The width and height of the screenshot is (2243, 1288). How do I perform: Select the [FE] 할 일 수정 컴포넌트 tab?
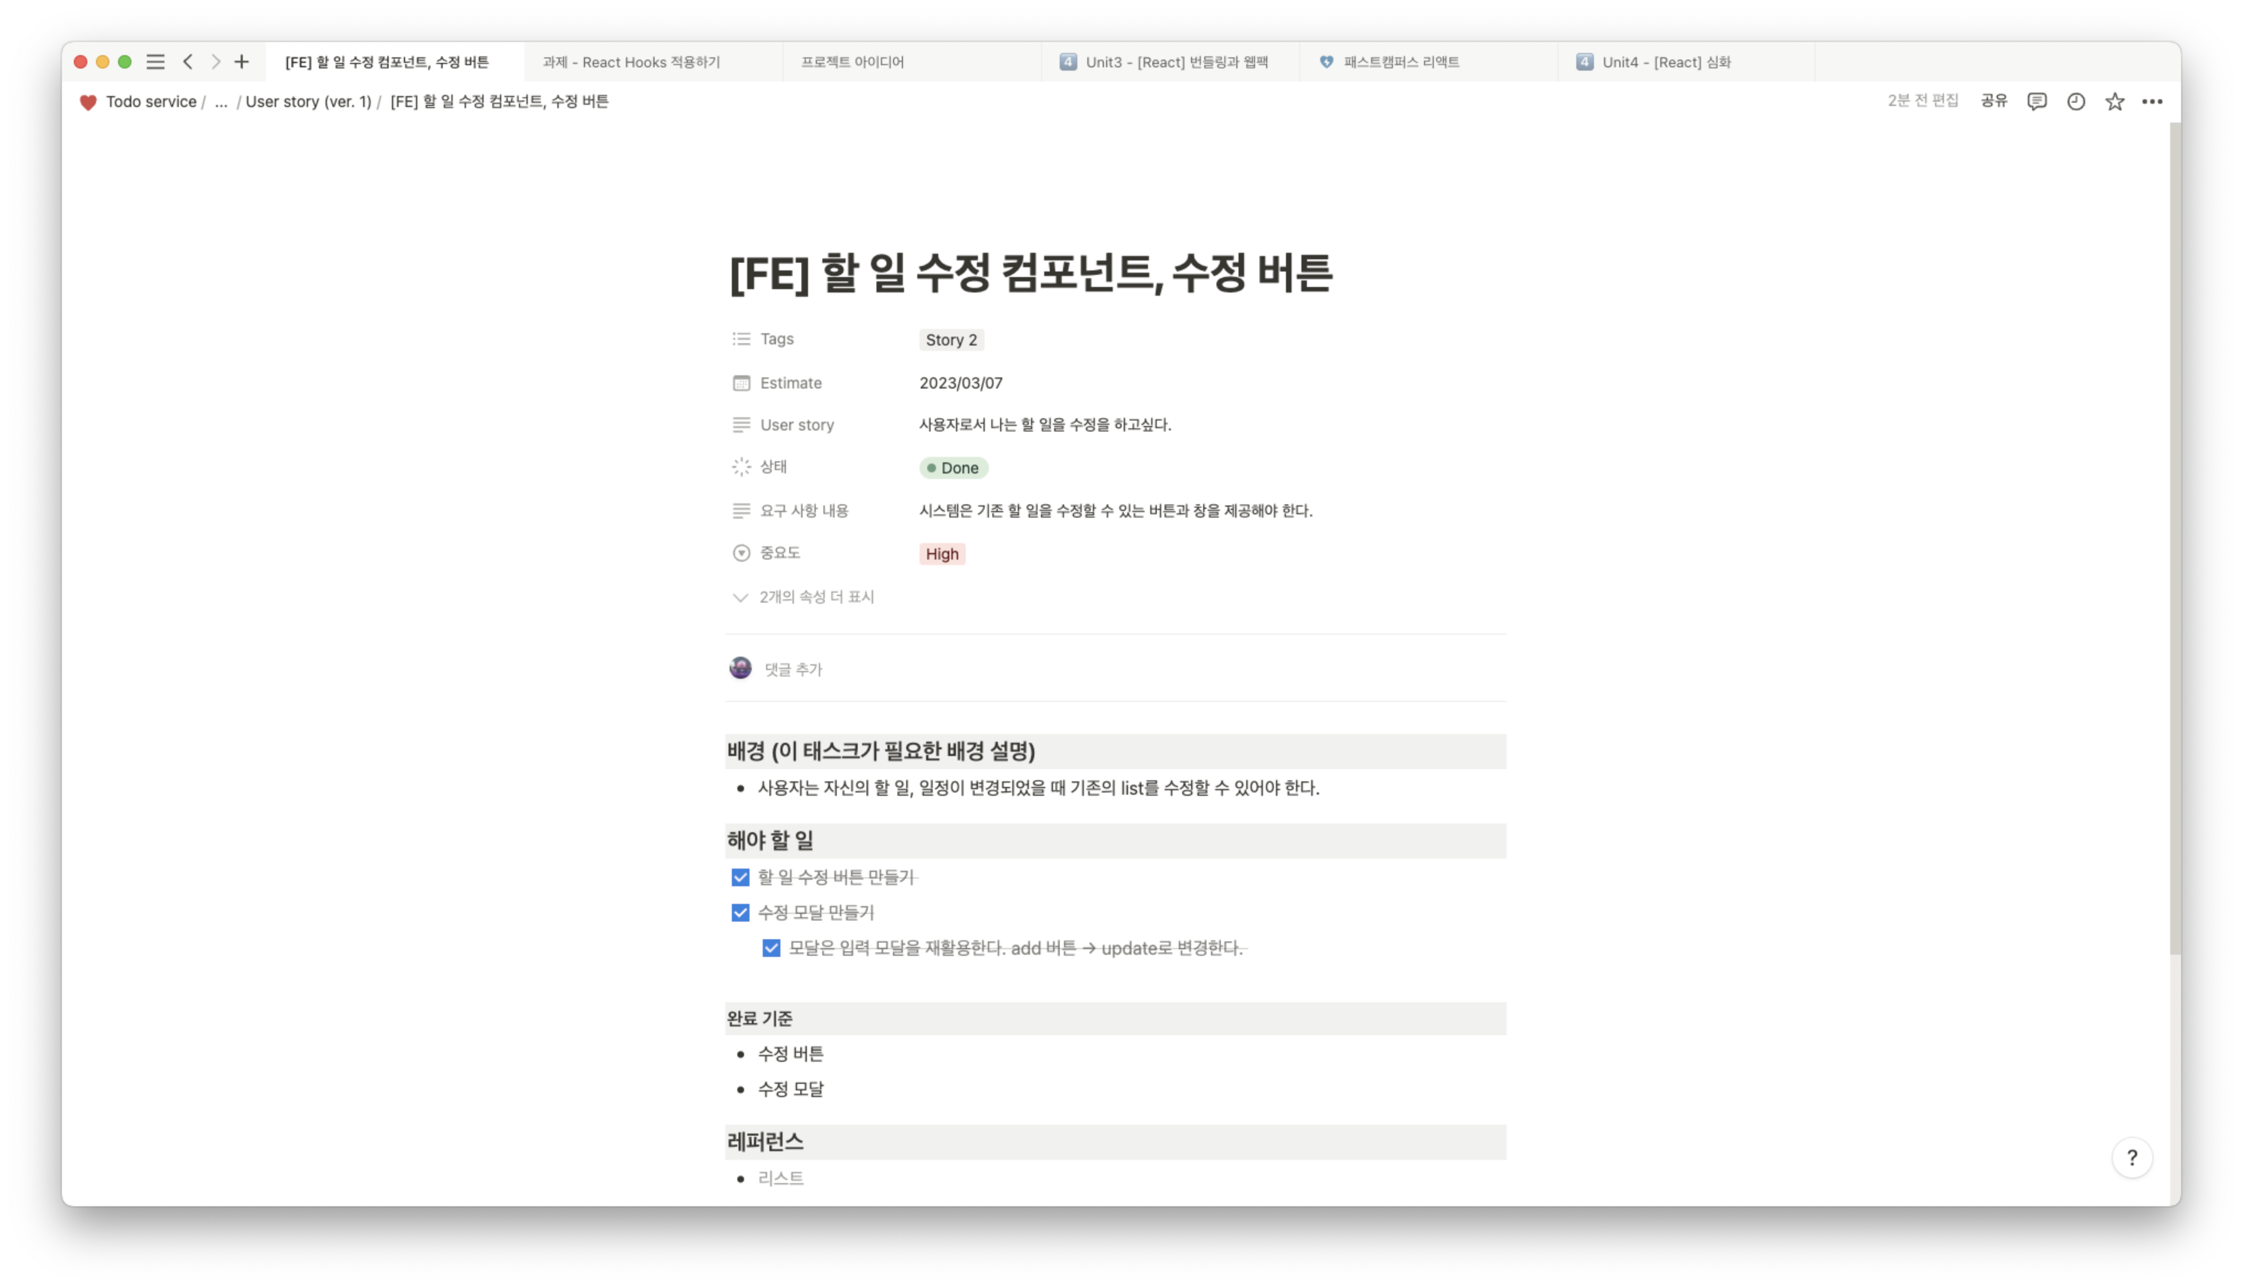click(x=395, y=62)
